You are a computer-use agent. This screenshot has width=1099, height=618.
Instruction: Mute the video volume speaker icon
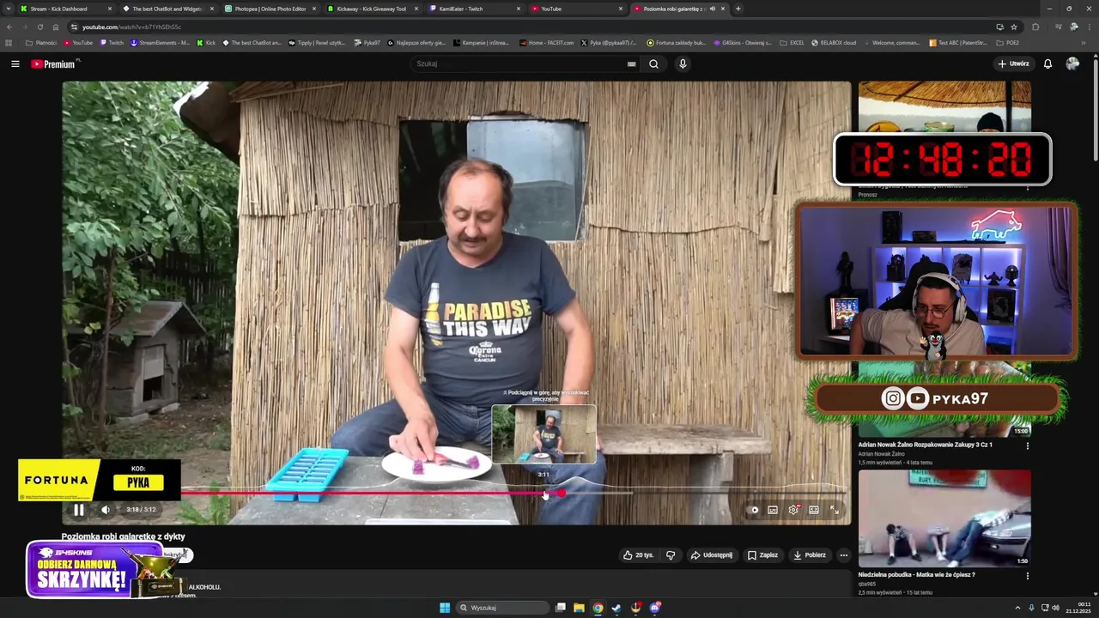click(x=106, y=510)
